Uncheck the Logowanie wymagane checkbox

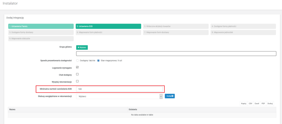(77, 67)
